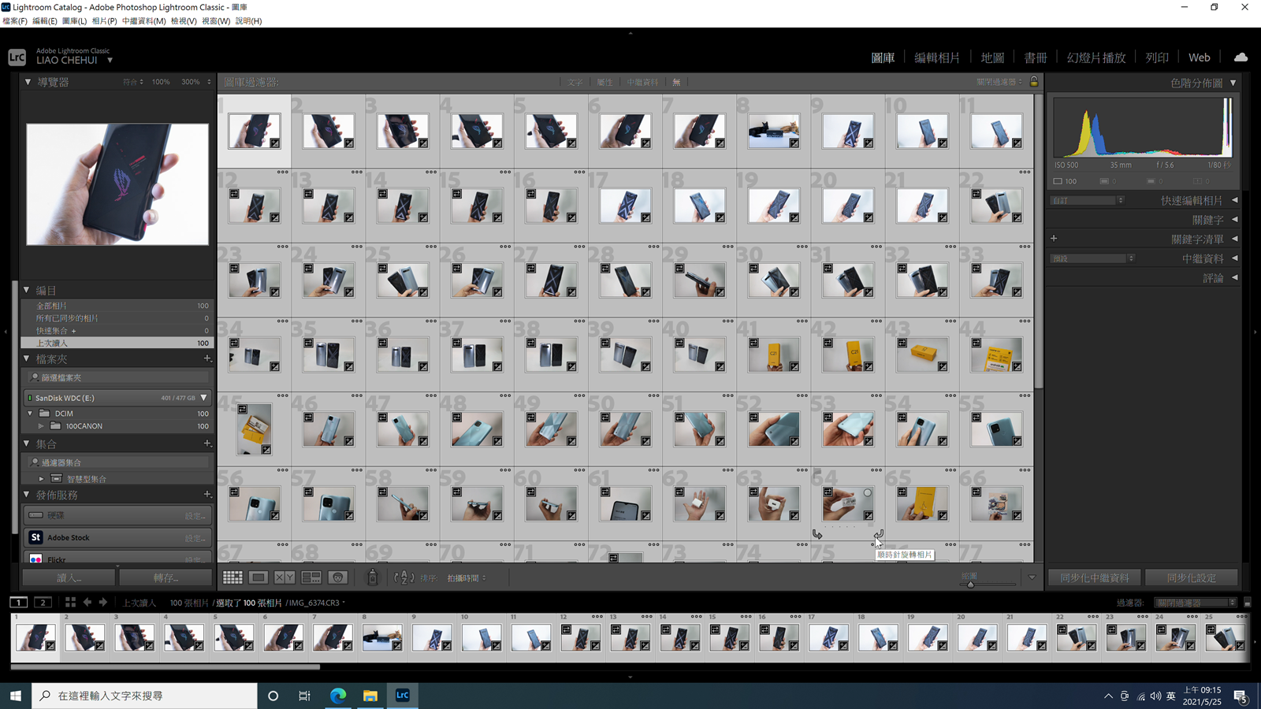The height and width of the screenshot is (709, 1261).
Task: Open Compare view (XY) icon
Action: pyautogui.click(x=285, y=577)
